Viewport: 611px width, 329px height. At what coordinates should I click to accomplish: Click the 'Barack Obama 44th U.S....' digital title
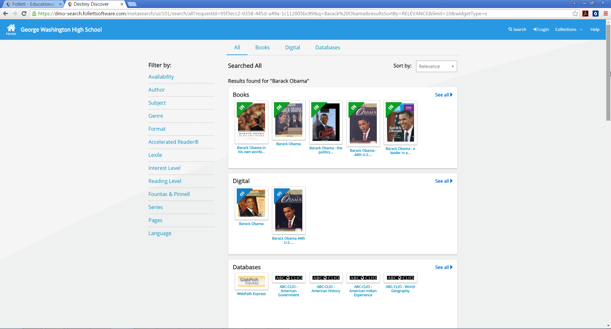coord(289,241)
